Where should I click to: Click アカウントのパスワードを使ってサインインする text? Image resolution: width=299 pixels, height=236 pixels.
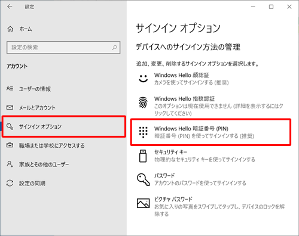pyautogui.click(x=200, y=183)
